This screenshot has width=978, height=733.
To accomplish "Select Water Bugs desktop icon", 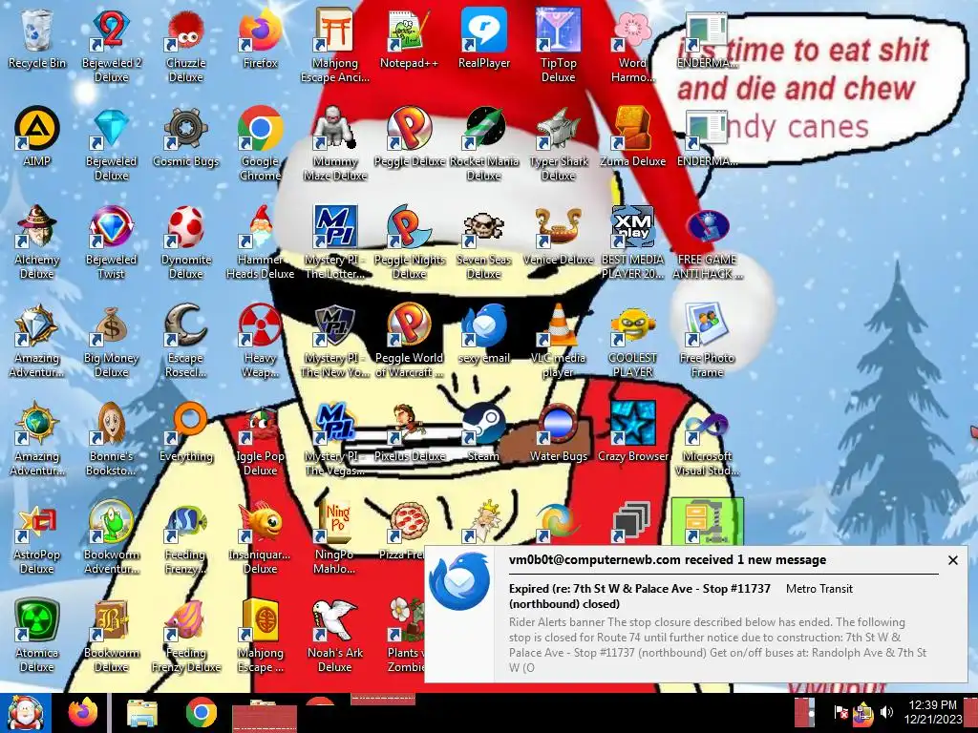I will (558, 432).
